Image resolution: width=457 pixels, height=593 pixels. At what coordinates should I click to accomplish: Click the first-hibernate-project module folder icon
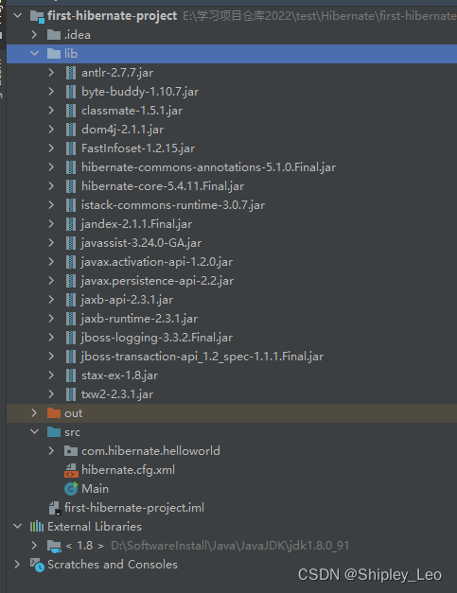point(37,16)
